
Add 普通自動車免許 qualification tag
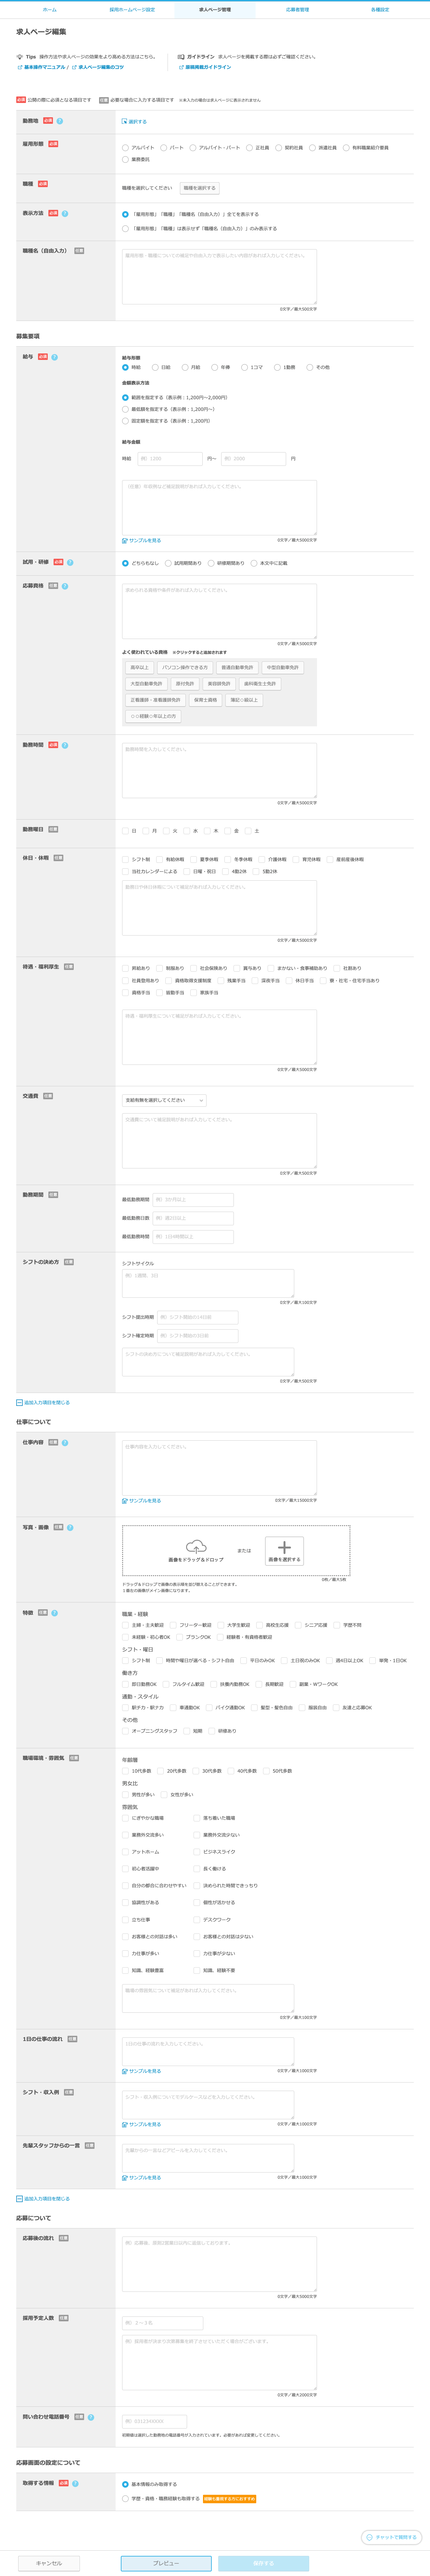pos(237,668)
